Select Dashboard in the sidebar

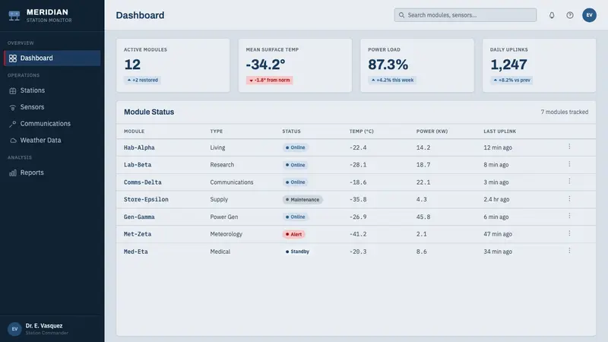(52, 59)
